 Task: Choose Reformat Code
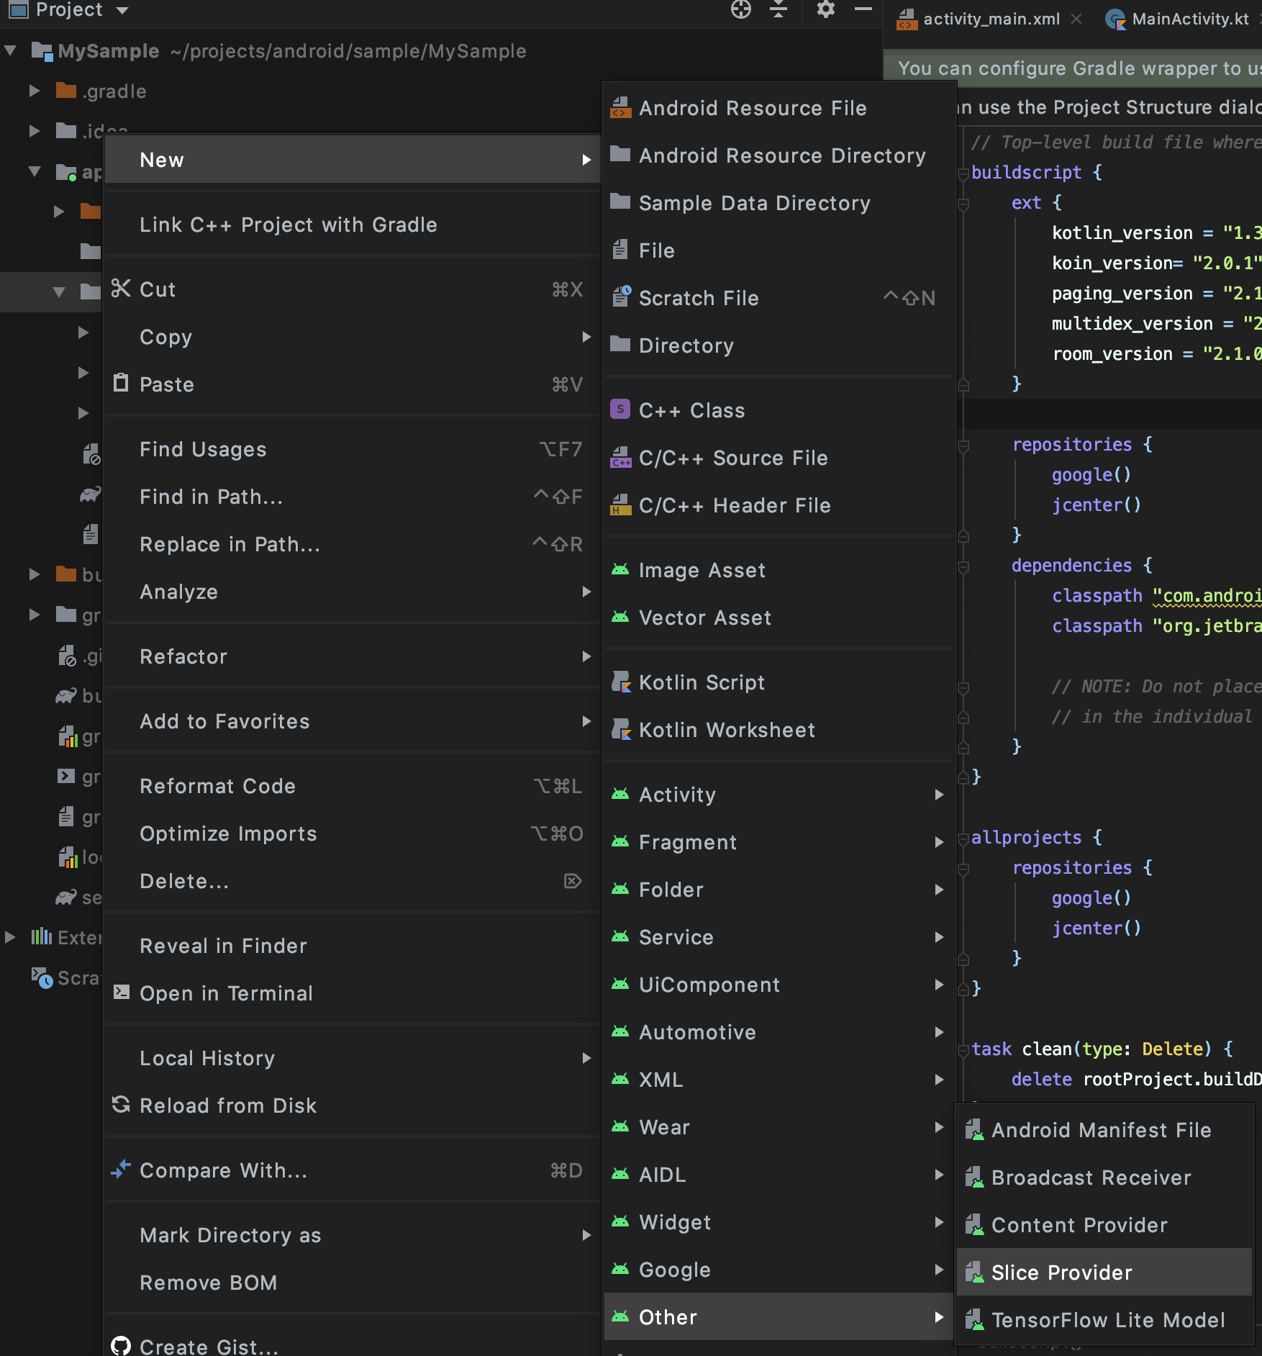click(x=353, y=786)
